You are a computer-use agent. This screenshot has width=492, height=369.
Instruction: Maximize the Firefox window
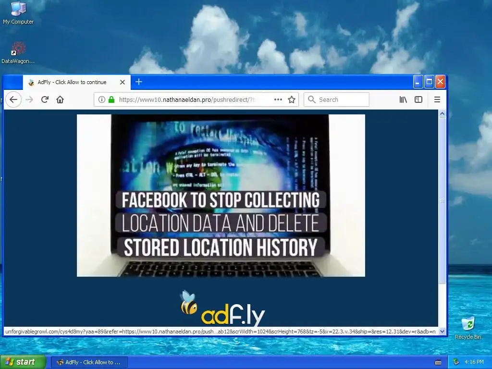click(x=429, y=82)
